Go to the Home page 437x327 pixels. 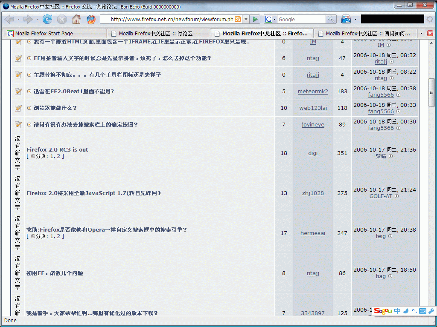click(x=76, y=19)
